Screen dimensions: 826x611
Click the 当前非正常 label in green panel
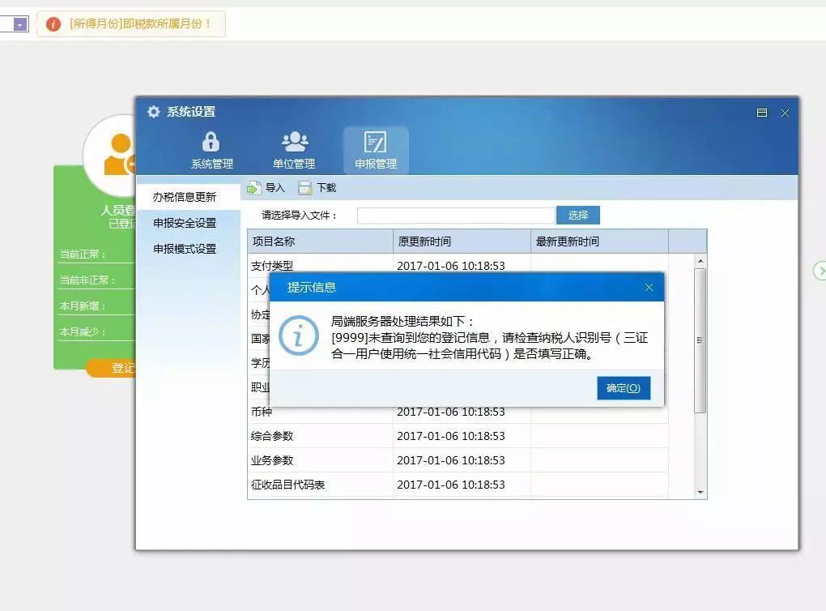[x=87, y=280]
